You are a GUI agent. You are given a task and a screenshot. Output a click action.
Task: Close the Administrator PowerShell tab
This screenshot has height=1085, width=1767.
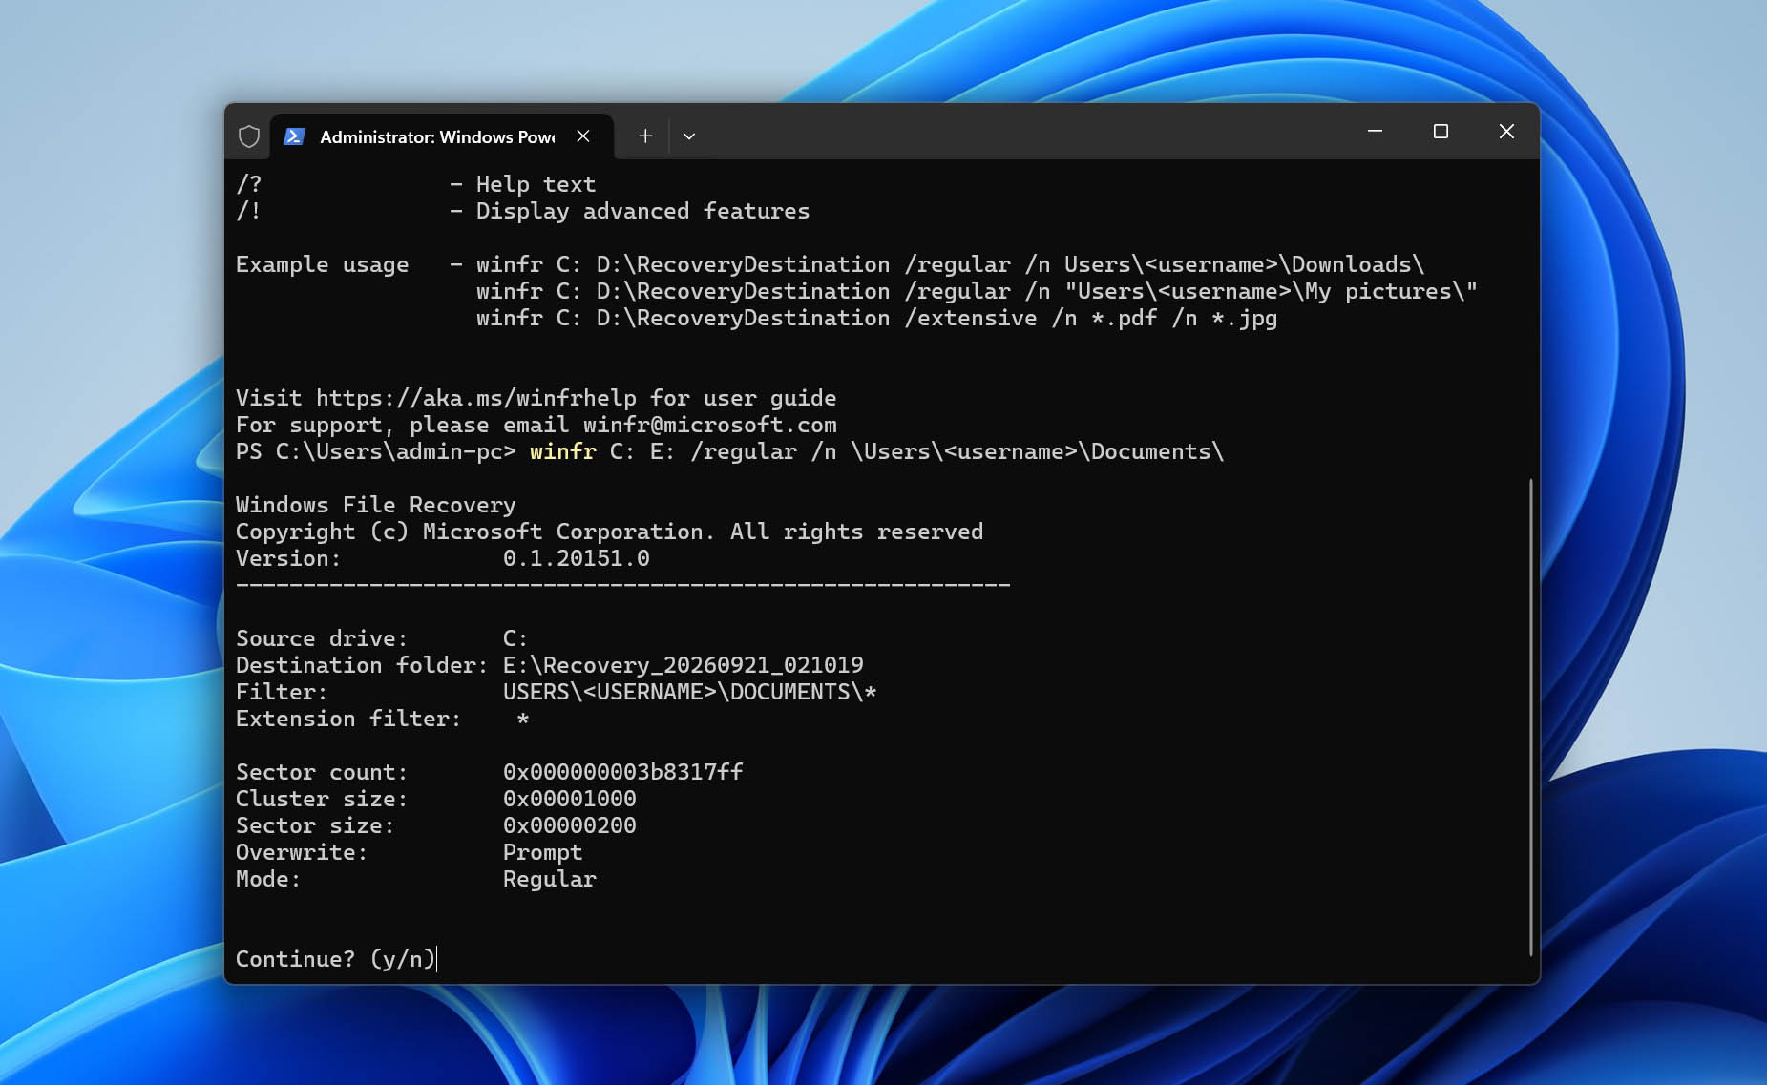tap(583, 136)
